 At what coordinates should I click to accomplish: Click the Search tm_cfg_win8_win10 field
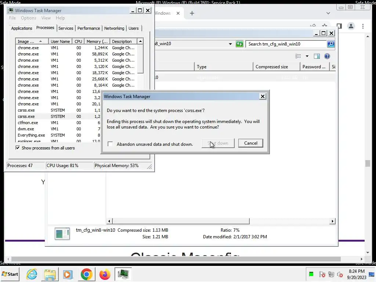tap(286, 44)
